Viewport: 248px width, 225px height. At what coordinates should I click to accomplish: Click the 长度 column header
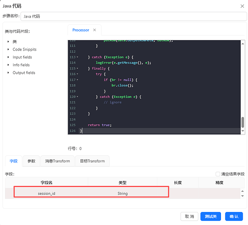pos(178,183)
